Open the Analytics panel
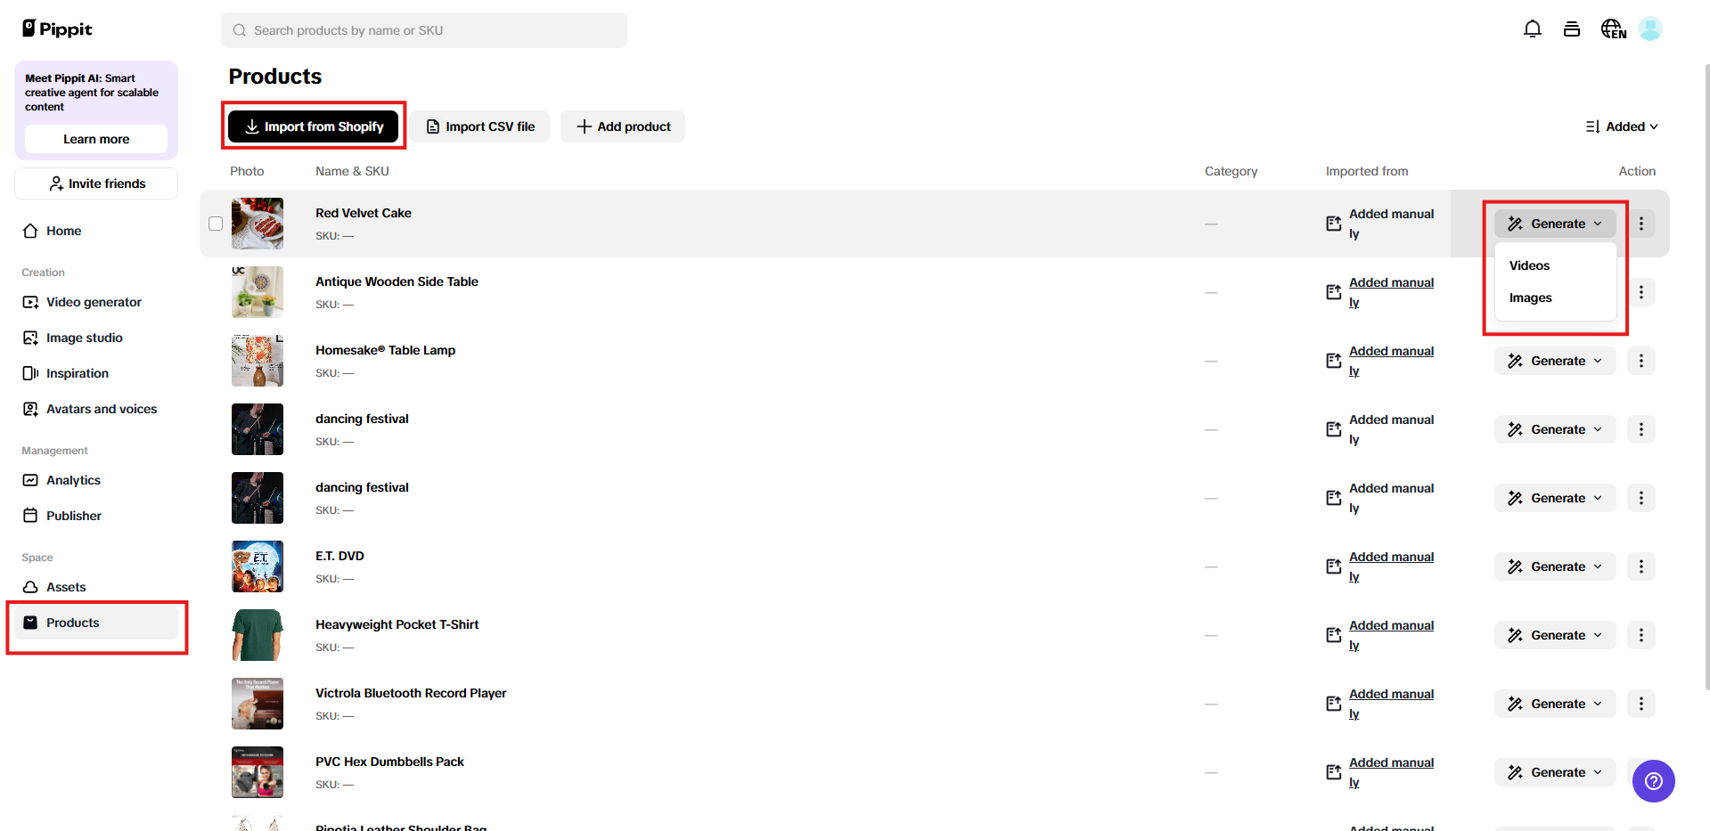The image size is (1710, 831). click(x=73, y=480)
